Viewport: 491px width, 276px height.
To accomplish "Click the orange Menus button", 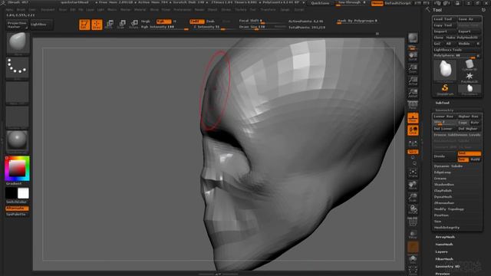I will 377,3.
